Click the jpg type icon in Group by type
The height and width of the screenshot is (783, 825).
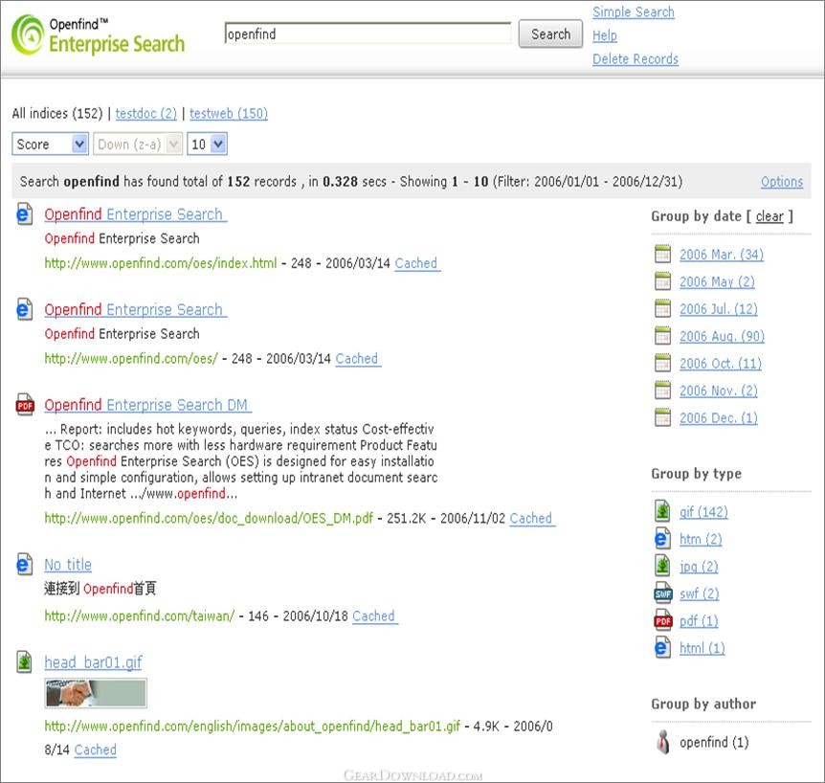(x=662, y=566)
